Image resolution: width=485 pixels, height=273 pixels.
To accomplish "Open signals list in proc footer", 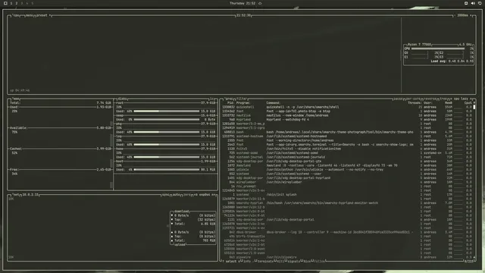I will click(293, 261).
